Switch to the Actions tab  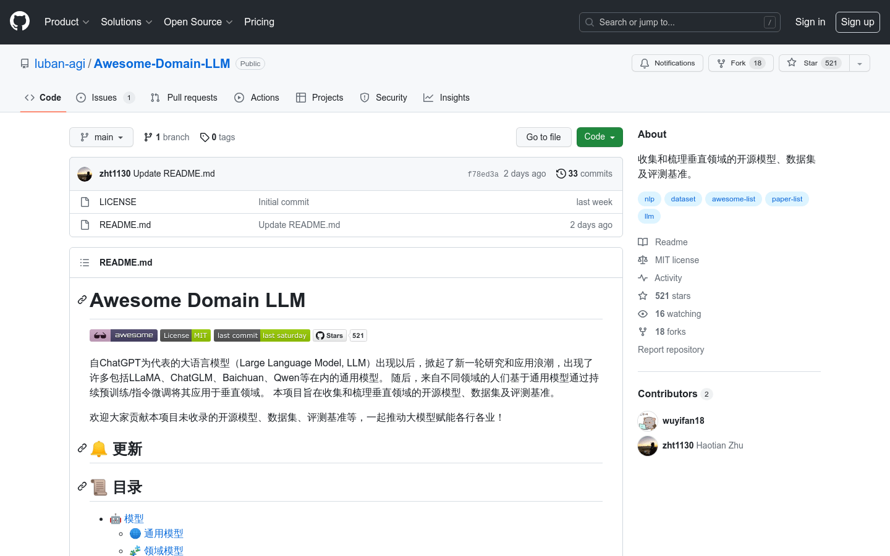(256, 98)
